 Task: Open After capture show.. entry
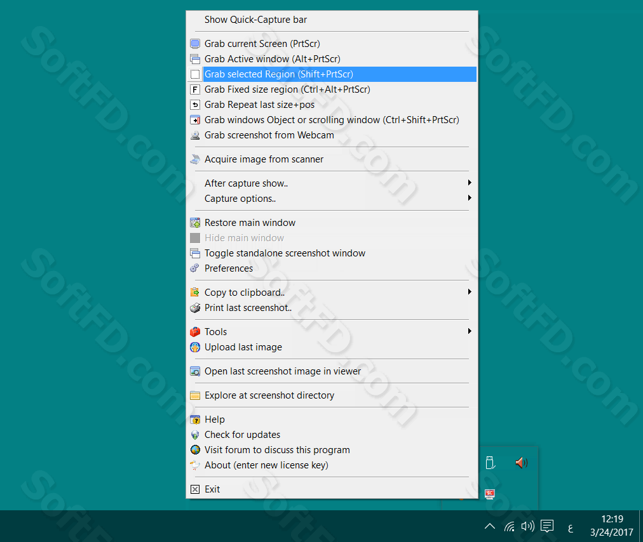click(x=332, y=183)
